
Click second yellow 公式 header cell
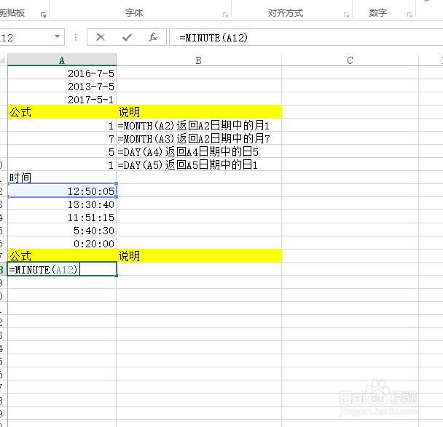pyautogui.click(x=62, y=256)
